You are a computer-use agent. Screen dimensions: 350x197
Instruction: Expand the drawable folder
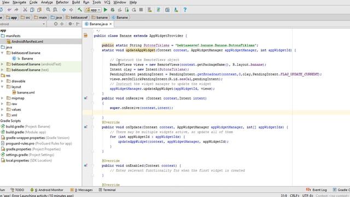[x=2, y=82]
